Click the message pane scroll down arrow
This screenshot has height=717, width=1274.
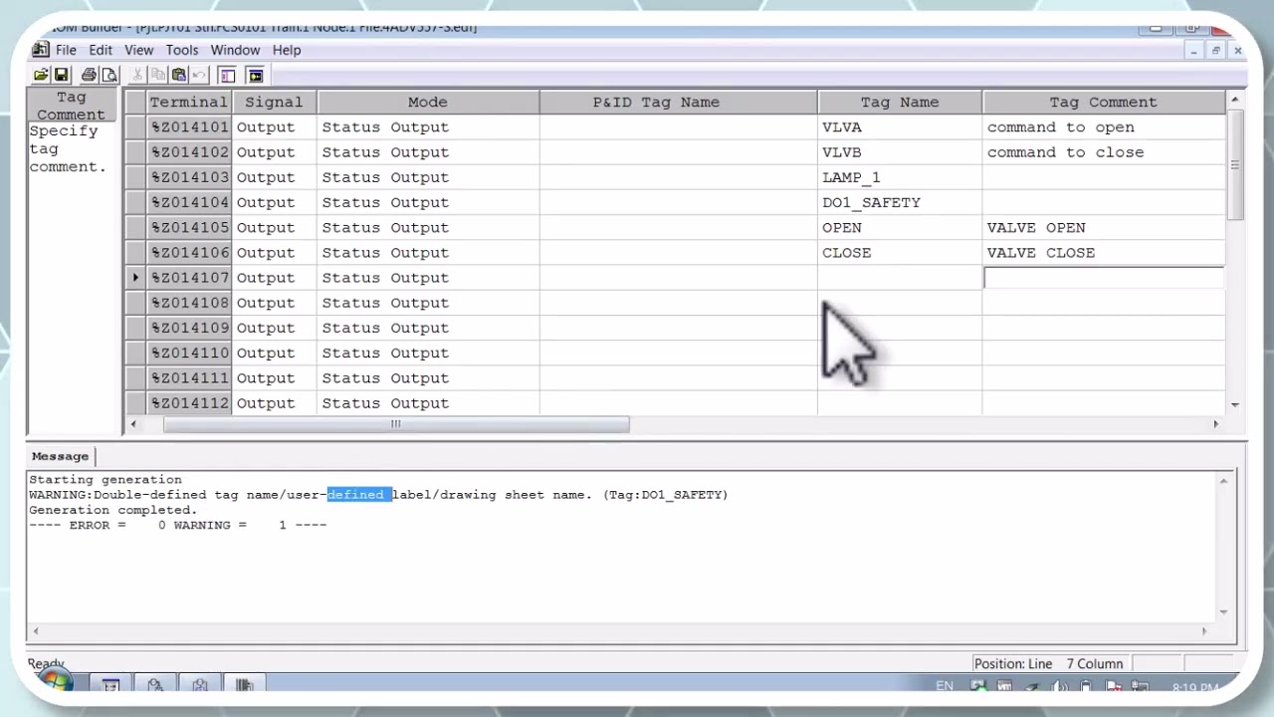point(1223,612)
